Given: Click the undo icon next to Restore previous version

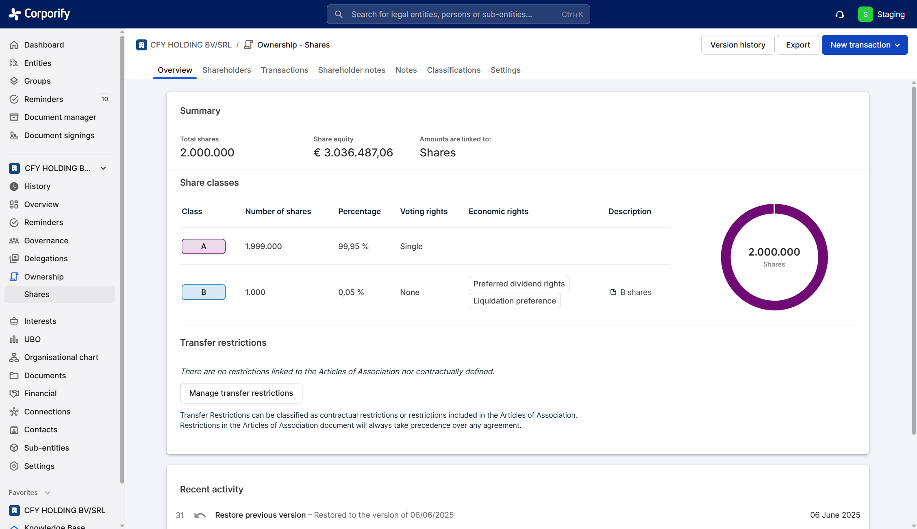Looking at the screenshot, I should [x=200, y=515].
